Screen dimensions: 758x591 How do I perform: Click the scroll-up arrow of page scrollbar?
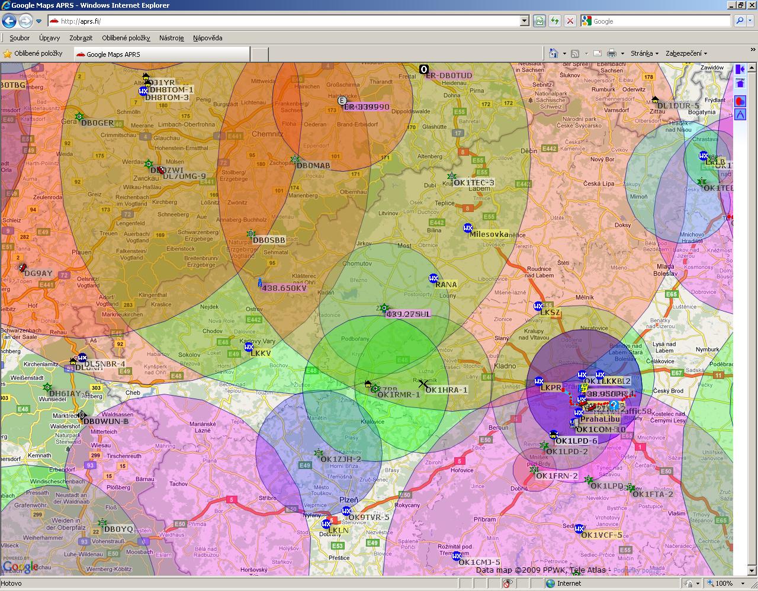(752, 67)
